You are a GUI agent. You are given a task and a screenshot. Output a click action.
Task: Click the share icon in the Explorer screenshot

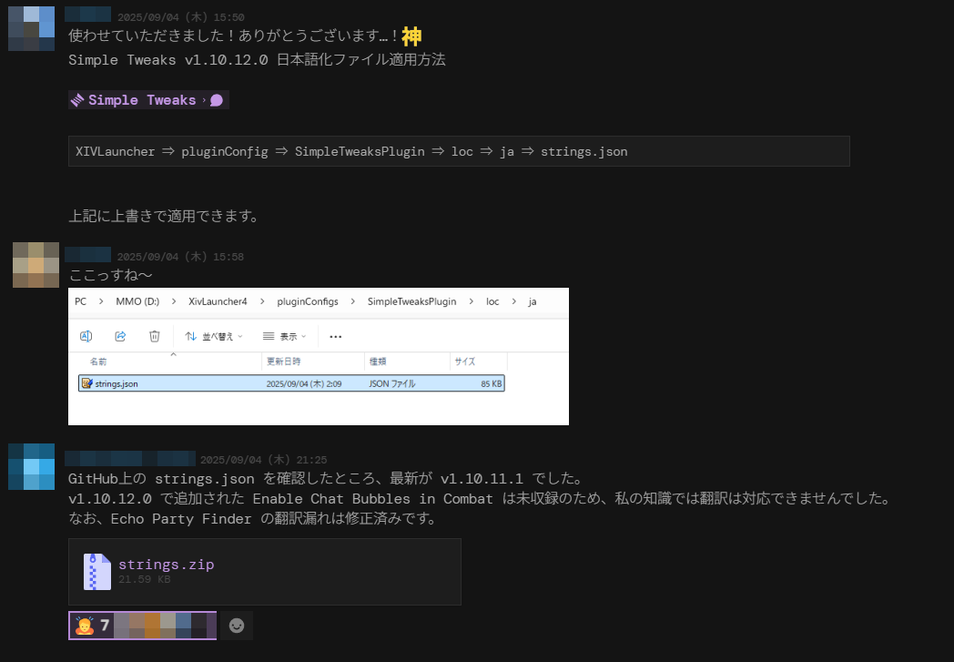120,336
